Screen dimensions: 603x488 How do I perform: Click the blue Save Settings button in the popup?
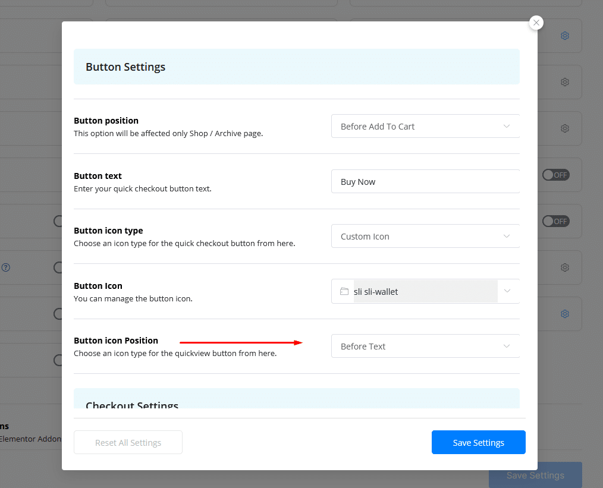click(x=478, y=442)
